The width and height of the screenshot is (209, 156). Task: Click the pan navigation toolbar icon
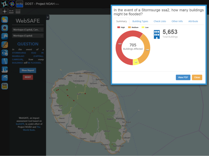pos(5,11)
